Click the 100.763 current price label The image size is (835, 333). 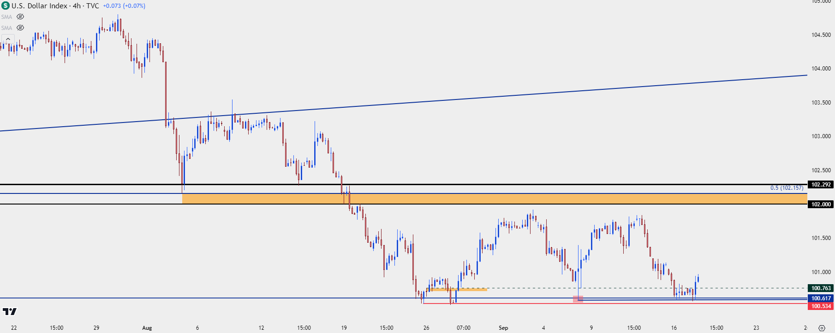(821, 288)
